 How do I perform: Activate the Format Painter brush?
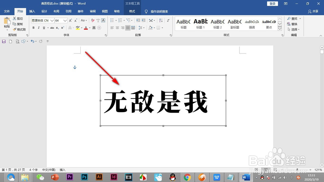tap(19, 29)
